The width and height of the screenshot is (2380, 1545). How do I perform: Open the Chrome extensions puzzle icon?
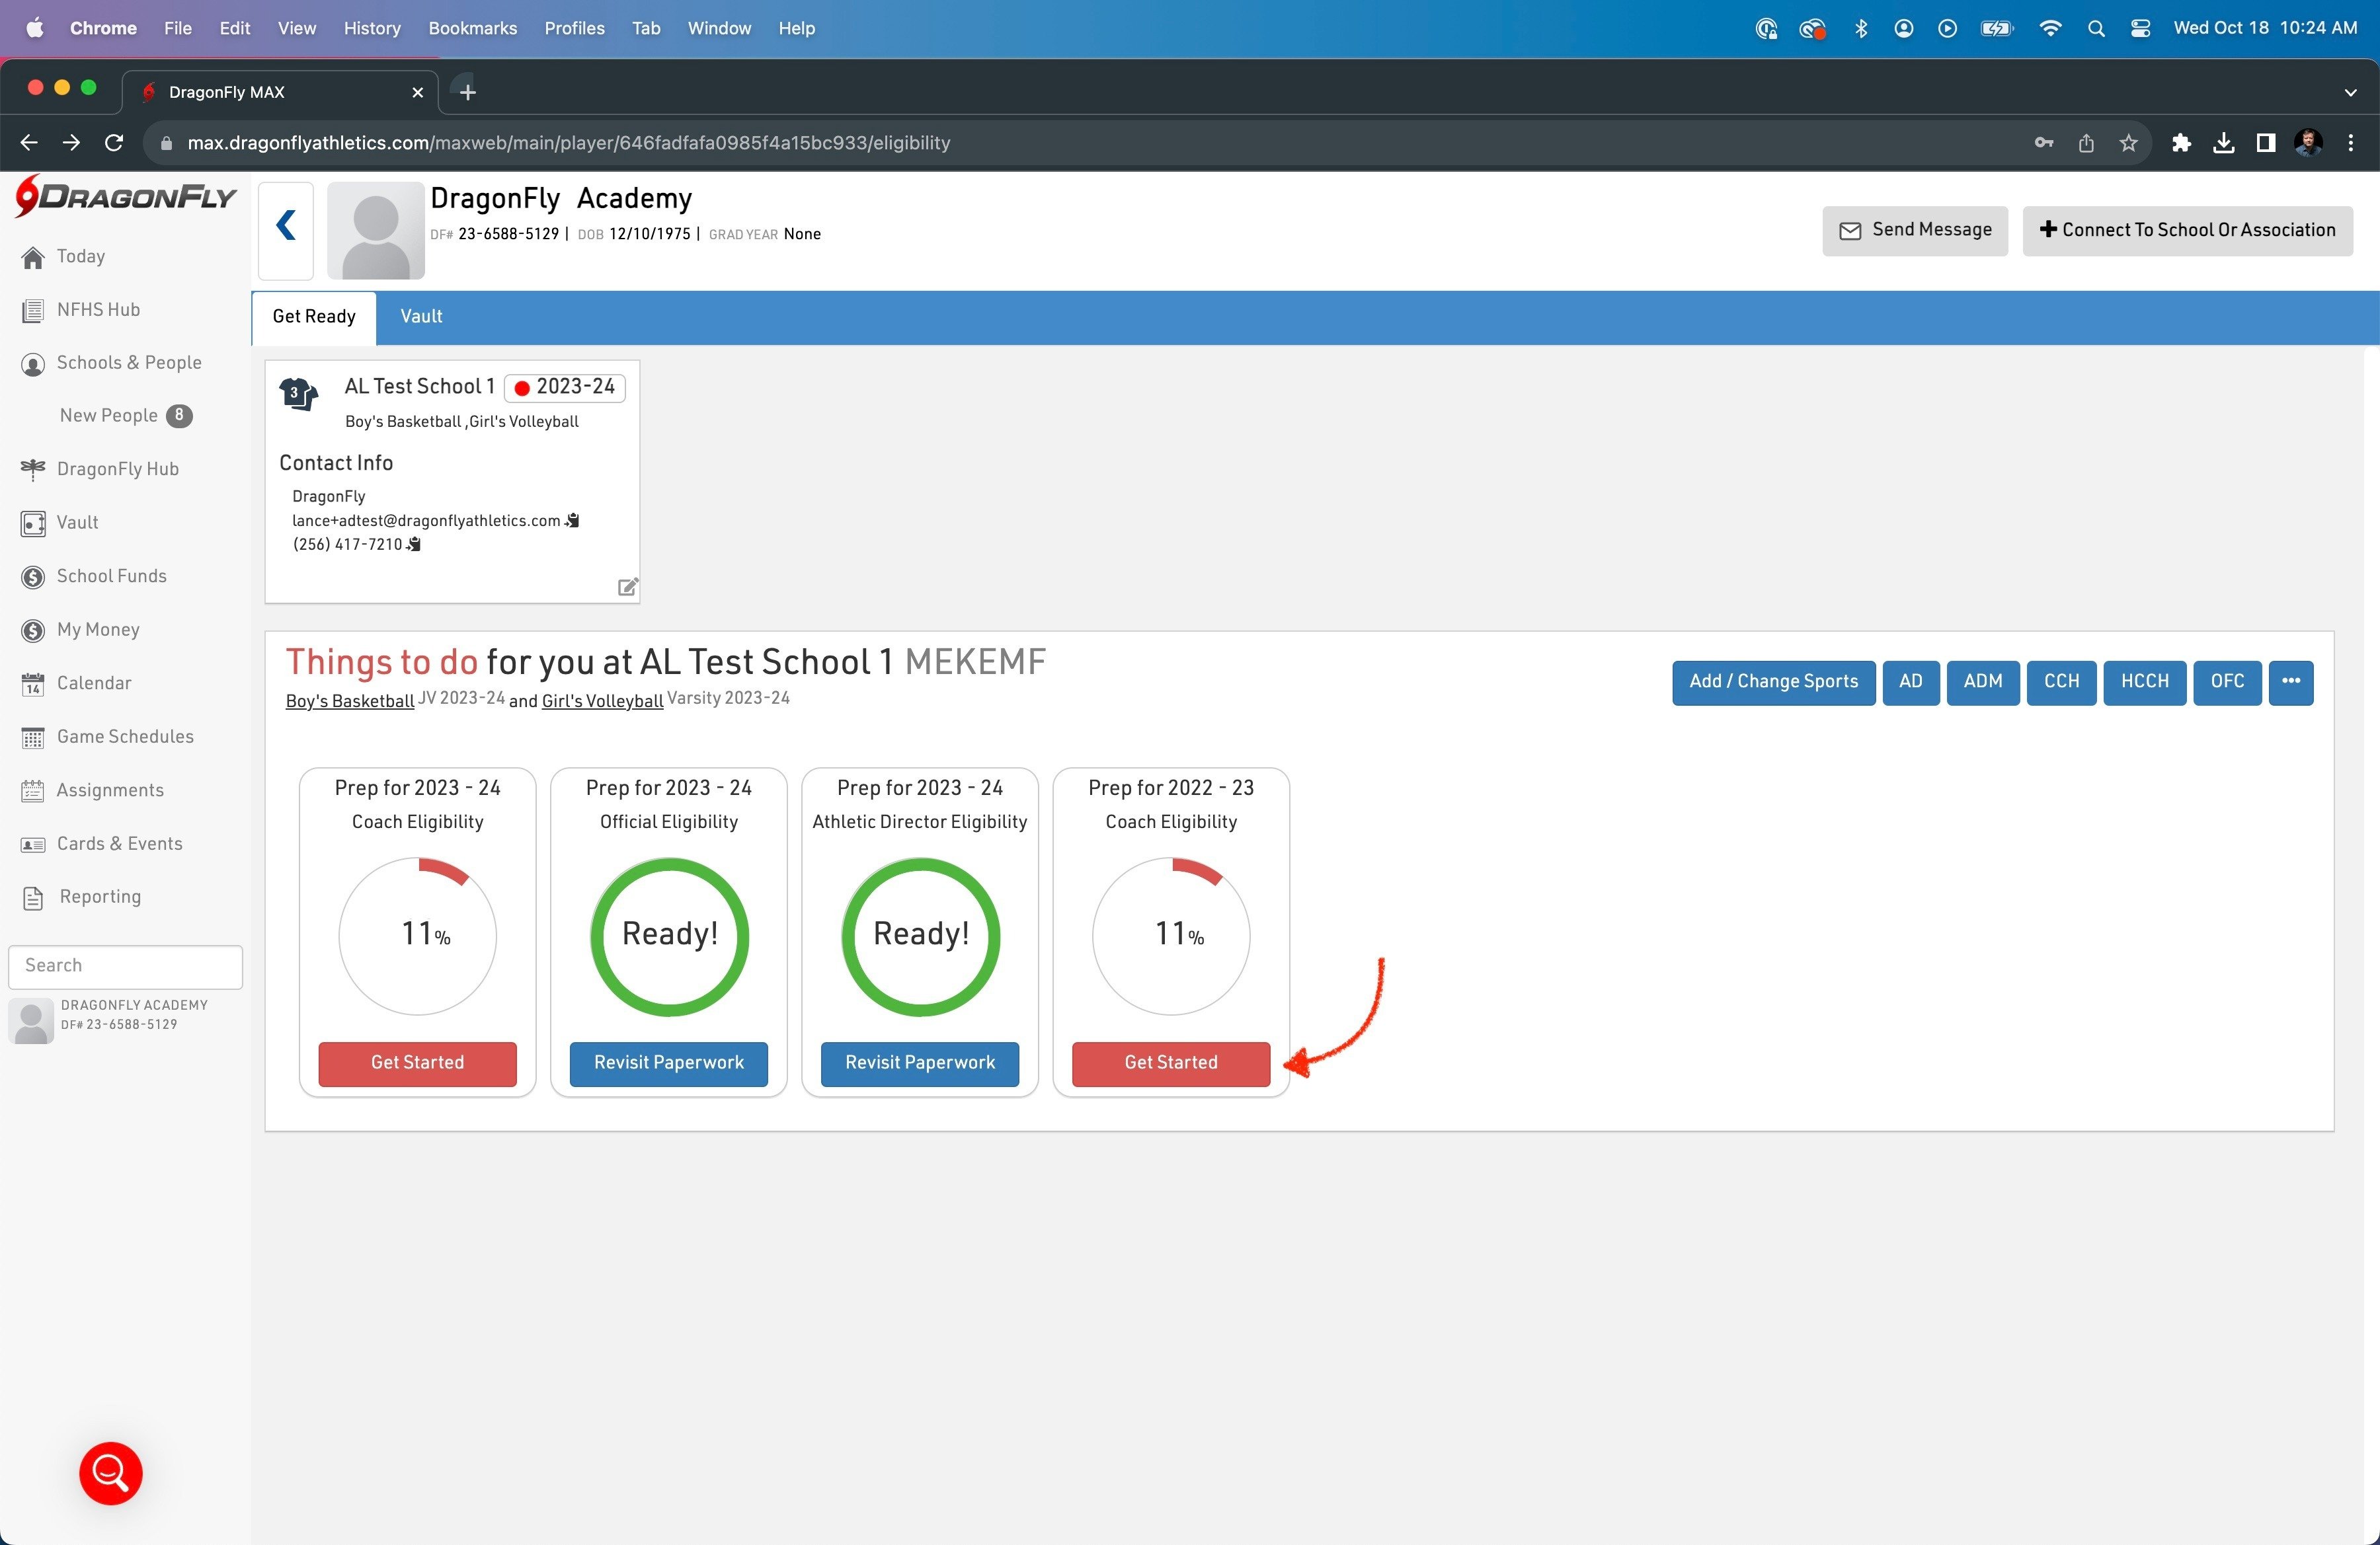click(x=2181, y=143)
